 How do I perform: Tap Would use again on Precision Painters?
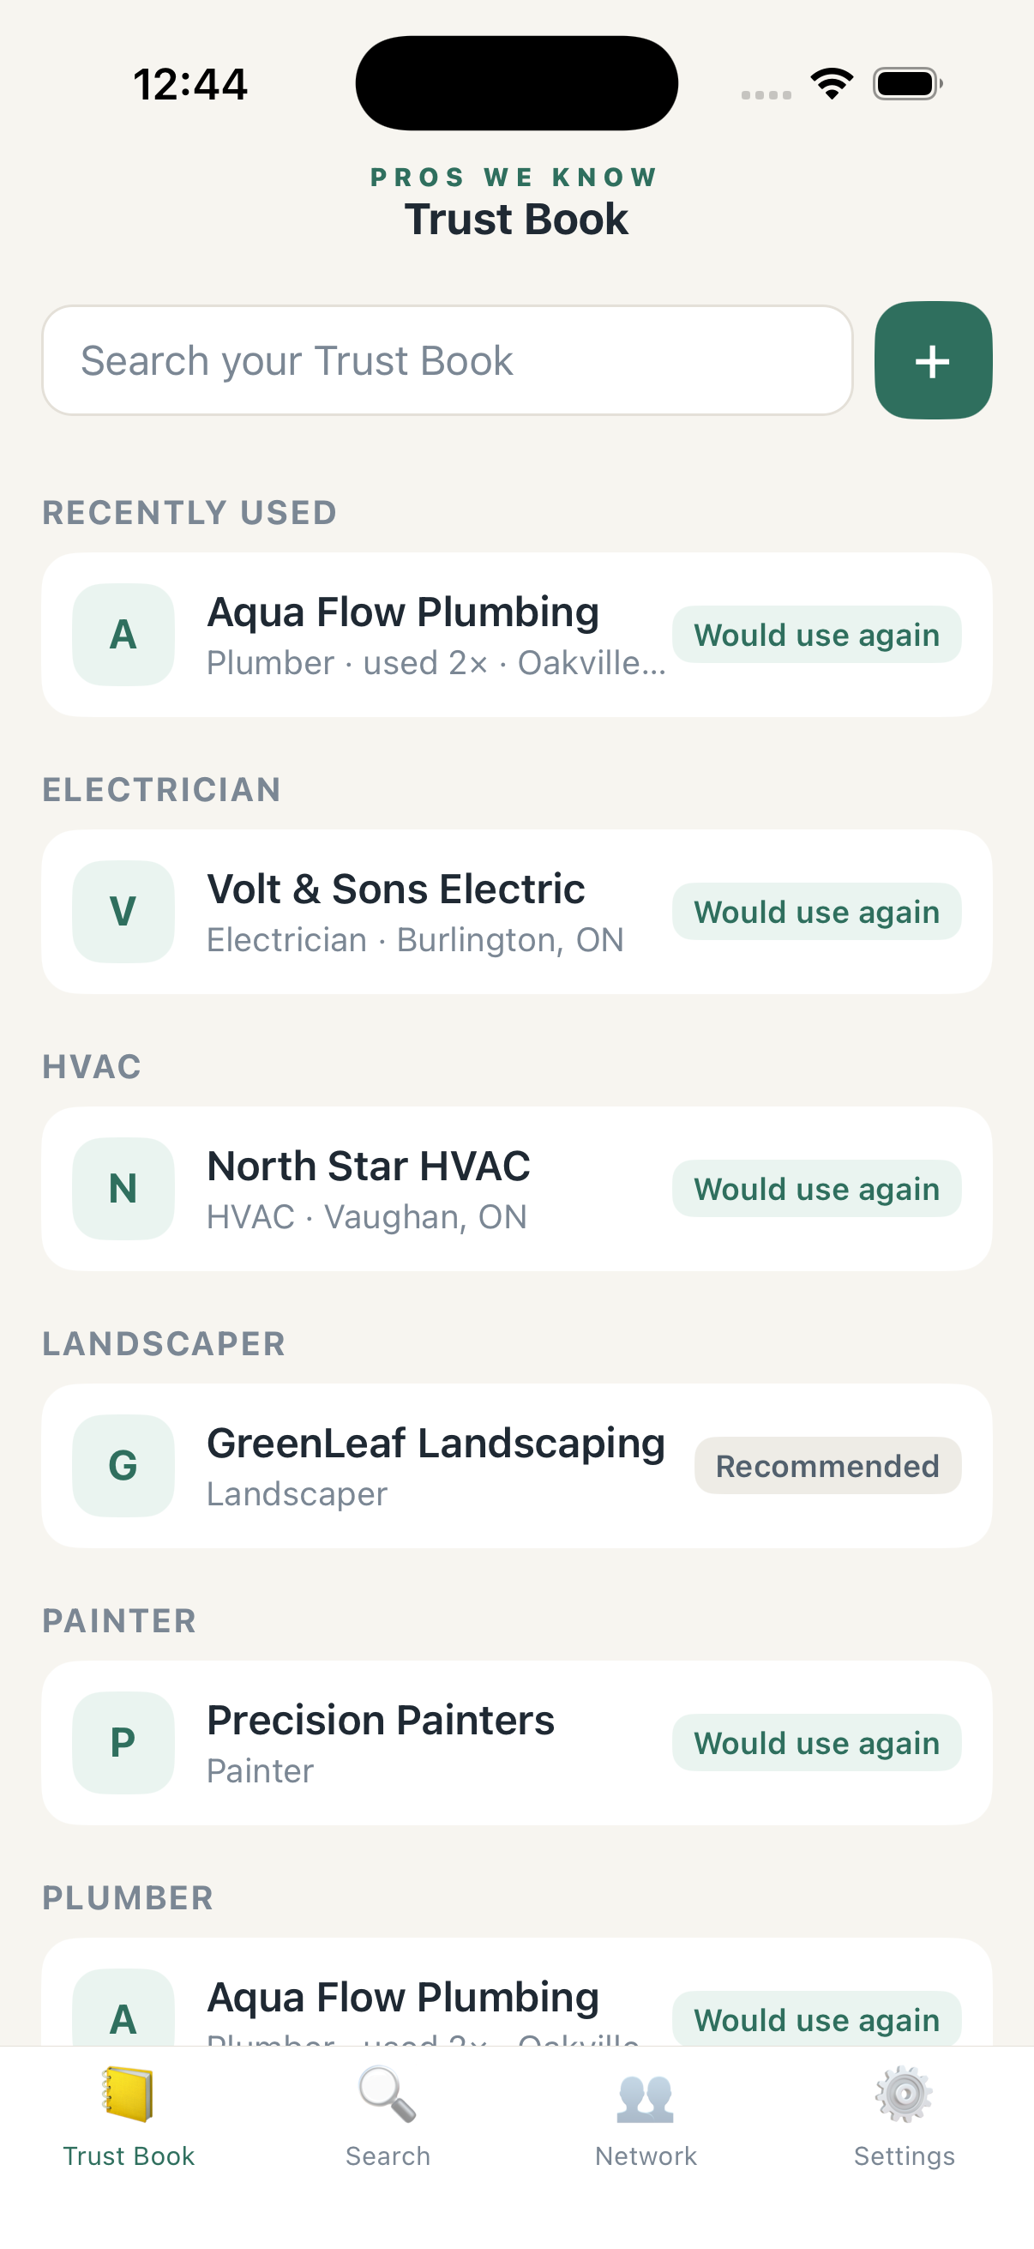pyautogui.click(x=817, y=1743)
